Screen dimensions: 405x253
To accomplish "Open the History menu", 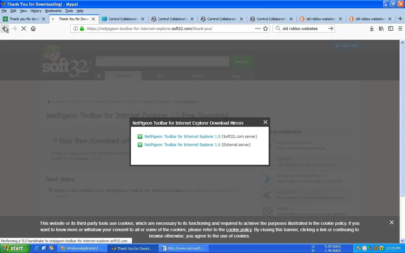I will (36, 11).
